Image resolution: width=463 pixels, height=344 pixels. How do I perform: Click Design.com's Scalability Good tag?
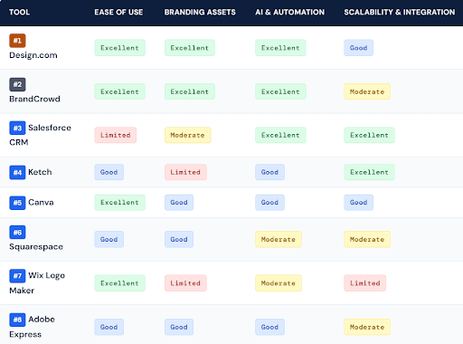point(358,48)
